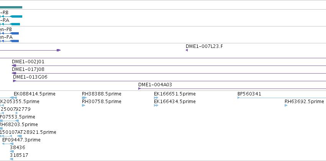Select the DME1-004A03 start arrow
This screenshot has width=326, height=161.
(139, 89)
